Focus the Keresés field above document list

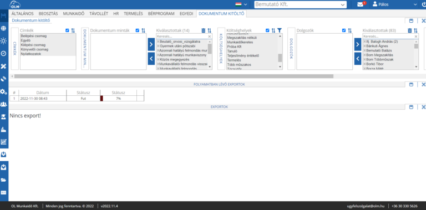(182, 37)
